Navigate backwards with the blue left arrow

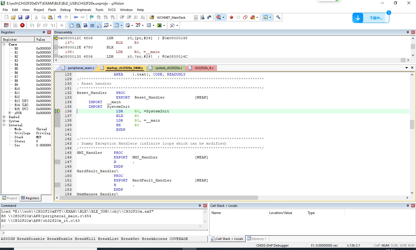click(76, 18)
